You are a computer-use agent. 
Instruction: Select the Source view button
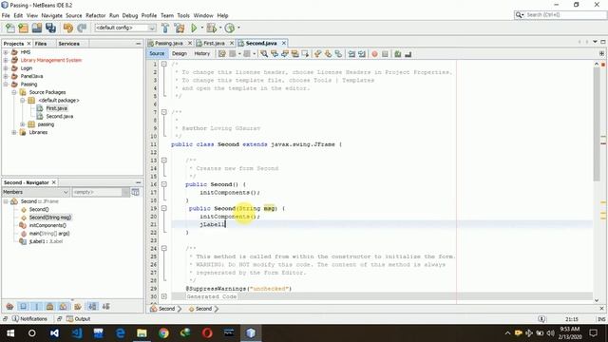(x=157, y=54)
